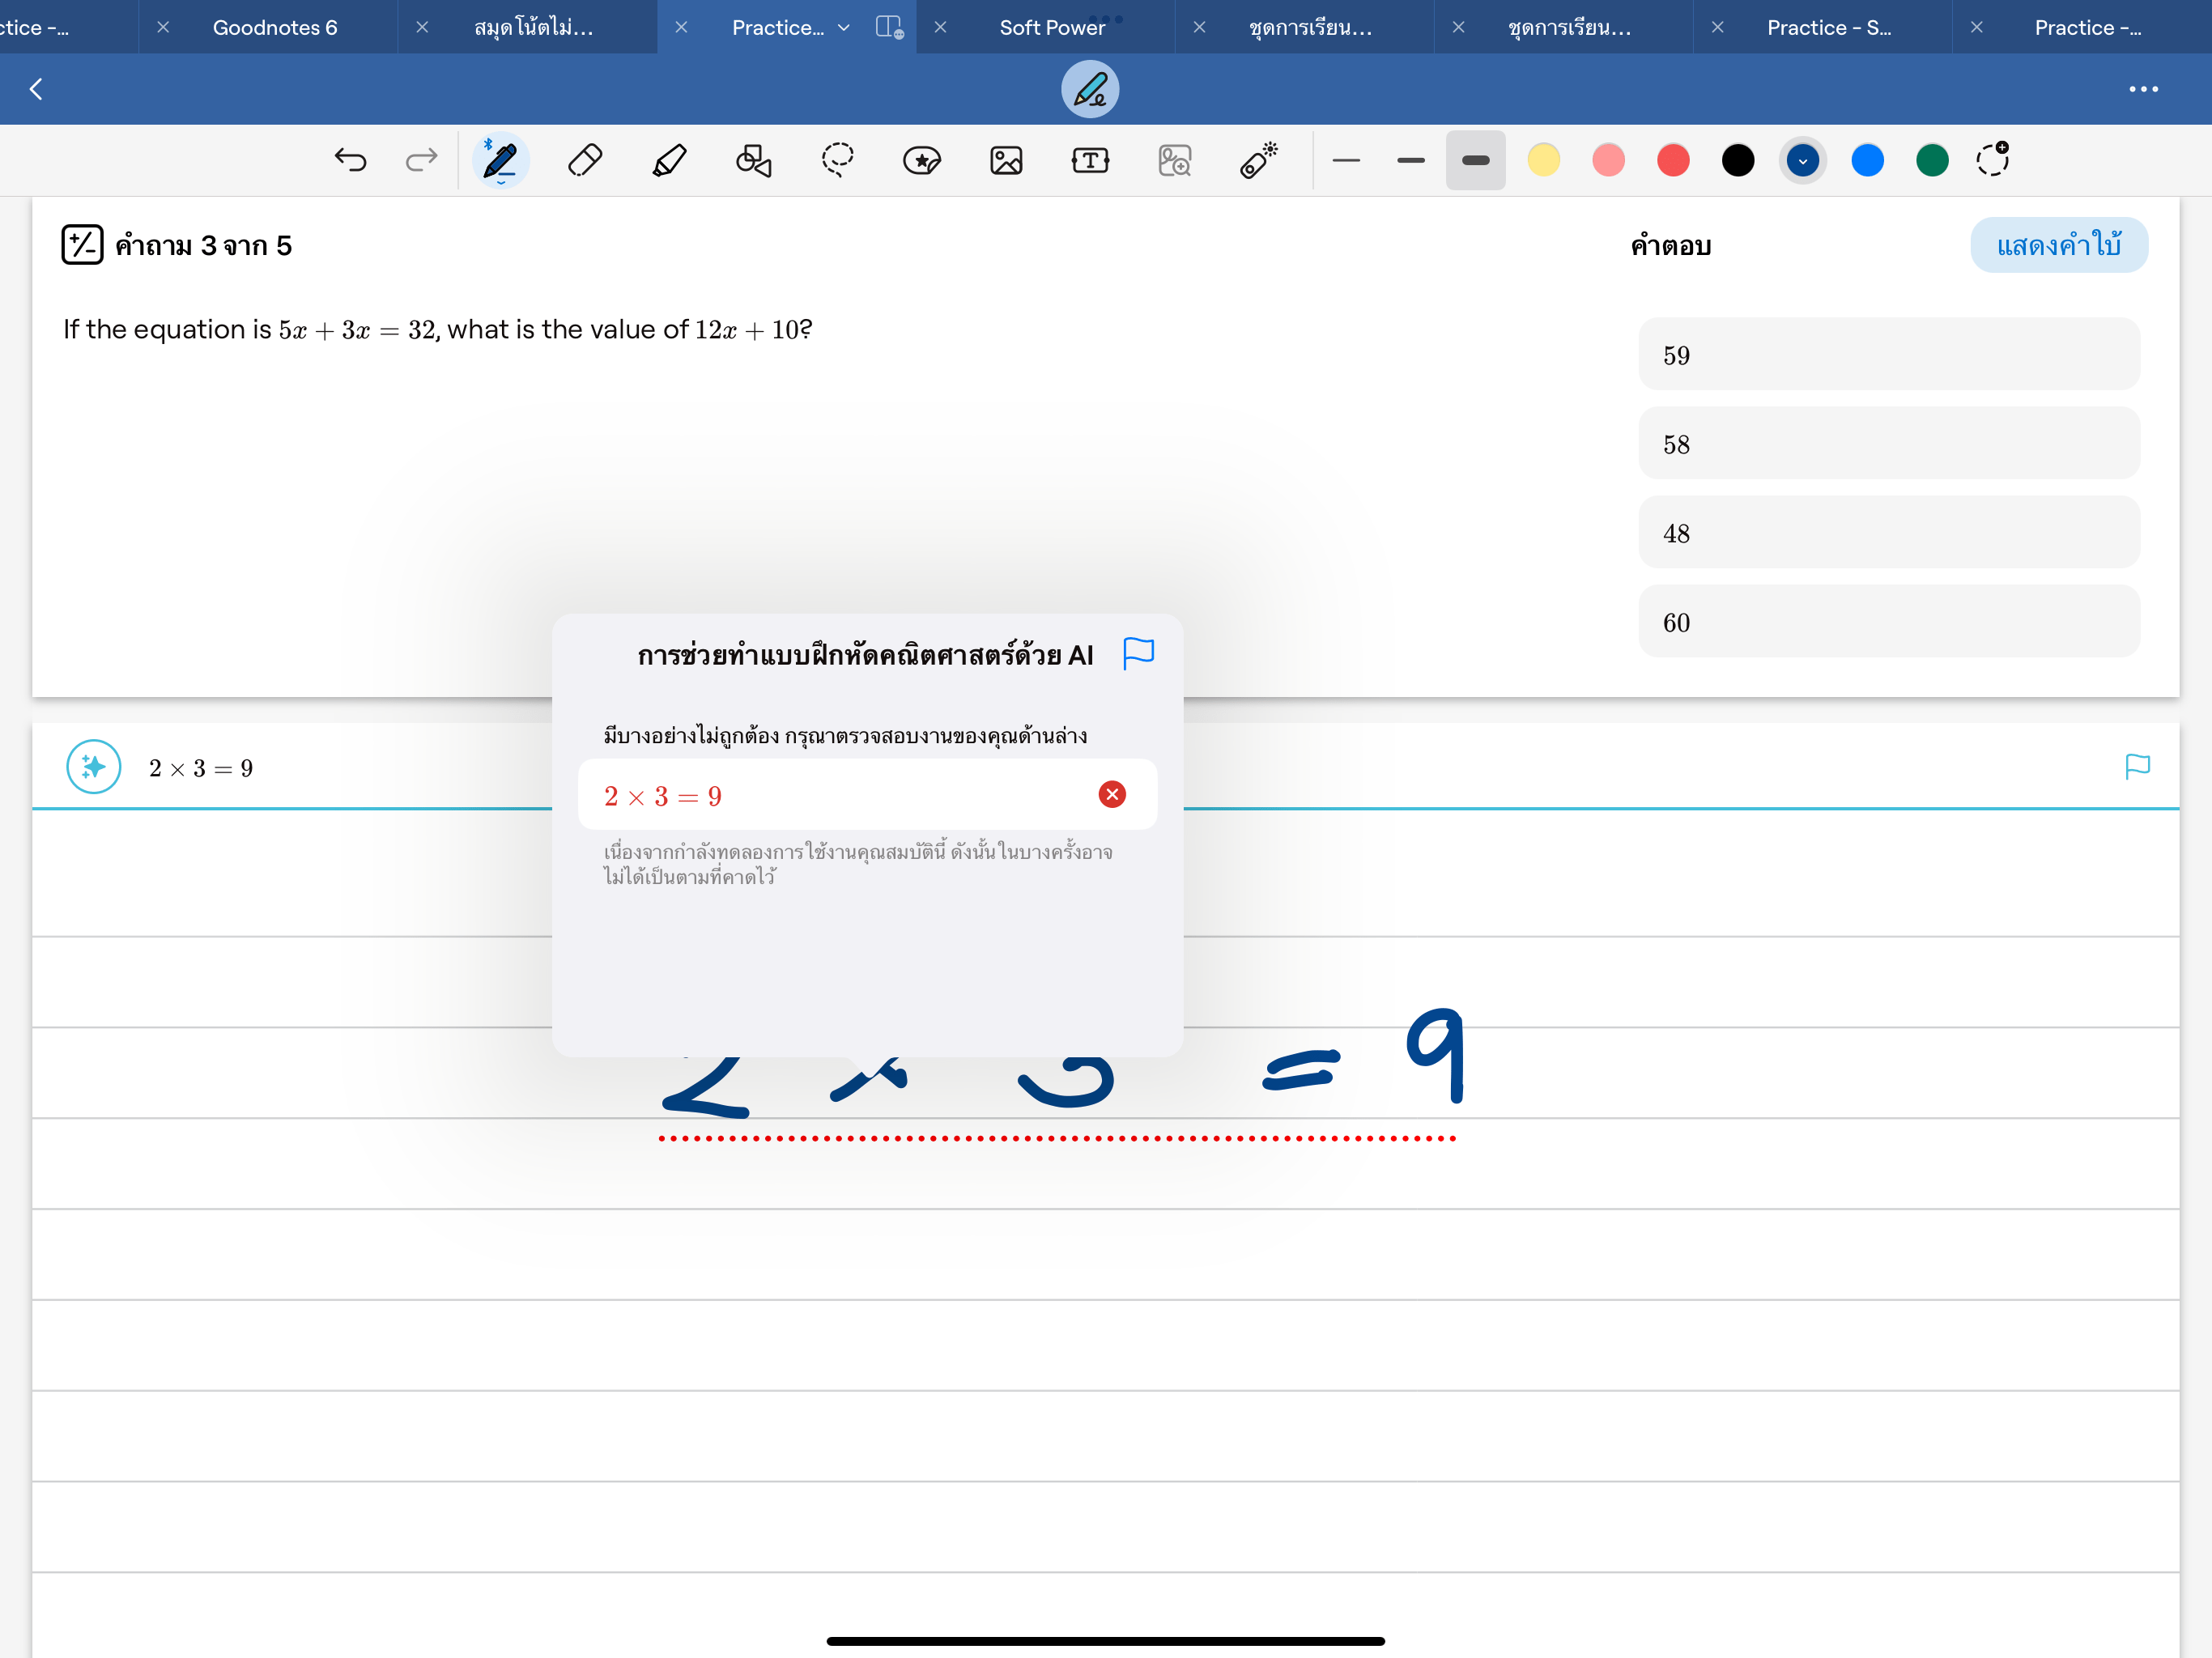
Task: Switch to the Soft Power tab
Action: click(x=1052, y=28)
